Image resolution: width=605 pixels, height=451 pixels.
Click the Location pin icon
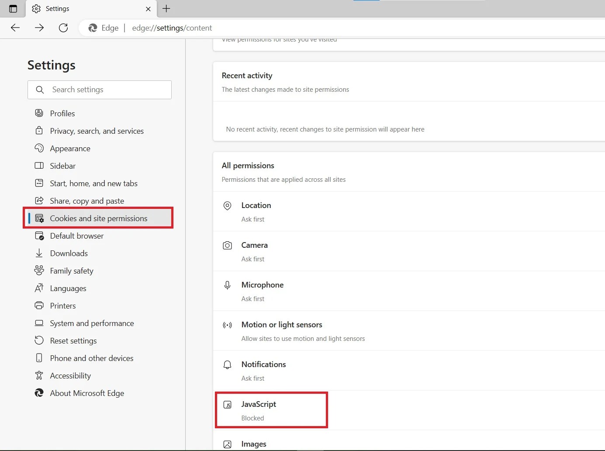(x=227, y=205)
